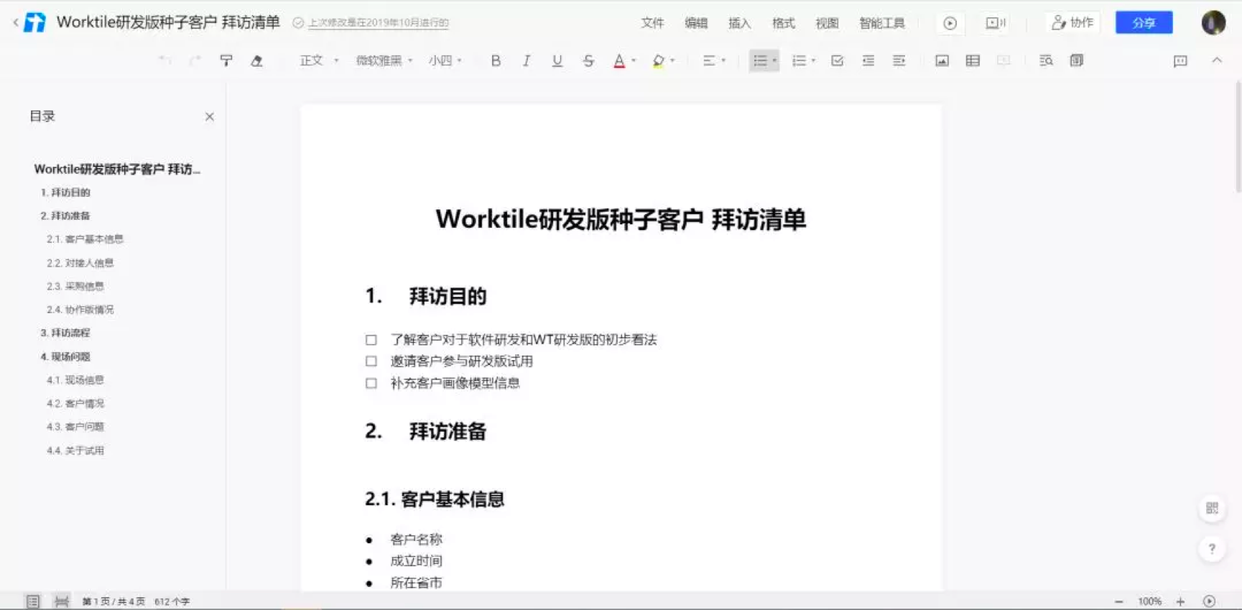Click the decrease indent icon
Image resolution: width=1242 pixels, height=610 pixels.
(x=868, y=61)
